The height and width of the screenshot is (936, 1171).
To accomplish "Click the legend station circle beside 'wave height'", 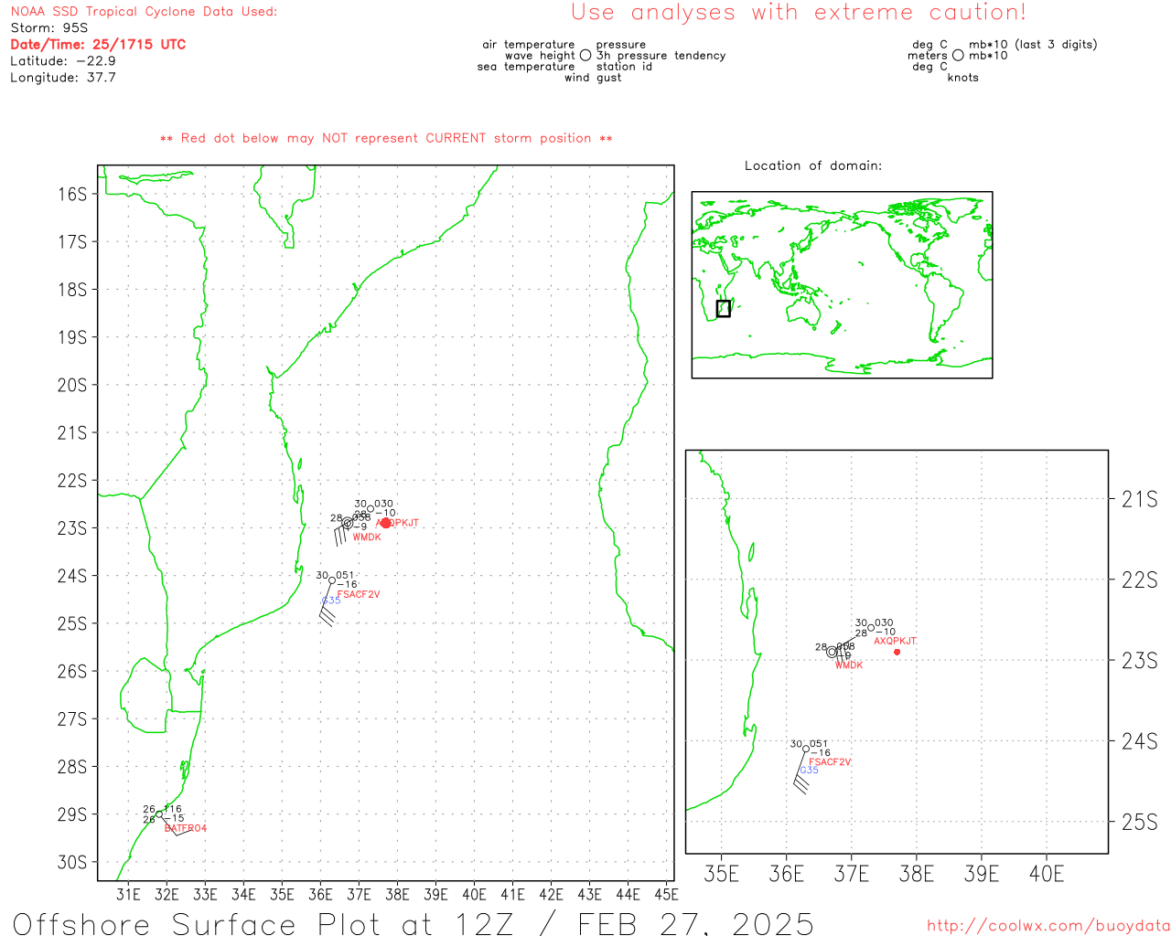I will (585, 56).
